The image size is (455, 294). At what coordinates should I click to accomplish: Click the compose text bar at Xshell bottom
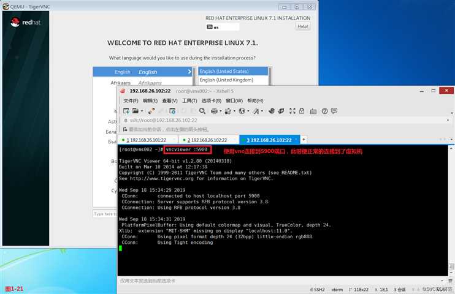point(278,281)
